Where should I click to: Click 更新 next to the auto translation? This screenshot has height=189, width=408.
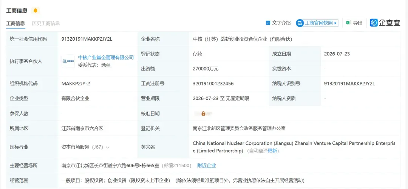[x=272, y=151]
